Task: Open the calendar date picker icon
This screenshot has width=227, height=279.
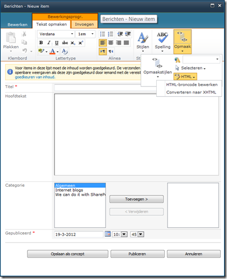Action: [x=107, y=234]
